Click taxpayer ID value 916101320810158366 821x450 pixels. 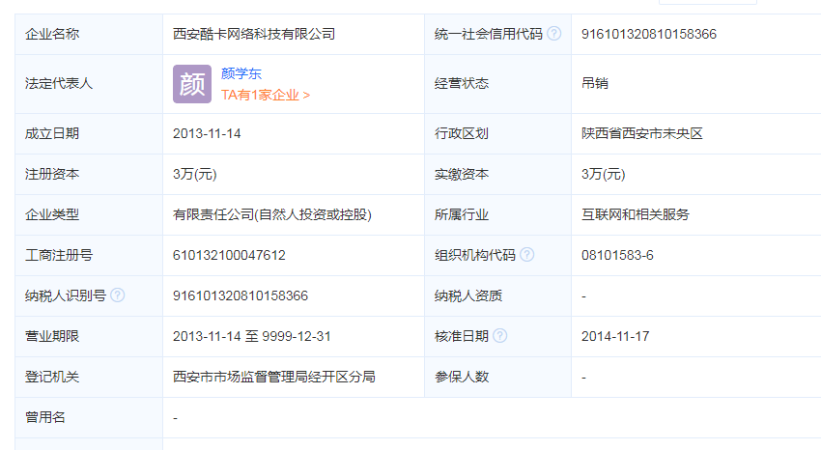pyautogui.click(x=241, y=295)
